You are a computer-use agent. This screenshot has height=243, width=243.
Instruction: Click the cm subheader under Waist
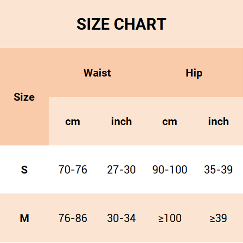tap(73, 122)
